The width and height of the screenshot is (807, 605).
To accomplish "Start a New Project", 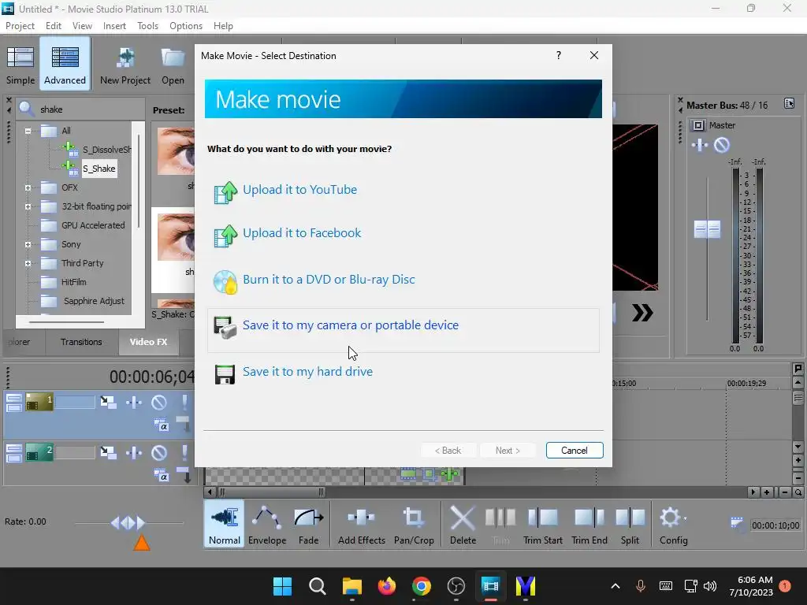I will click(x=125, y=65).
